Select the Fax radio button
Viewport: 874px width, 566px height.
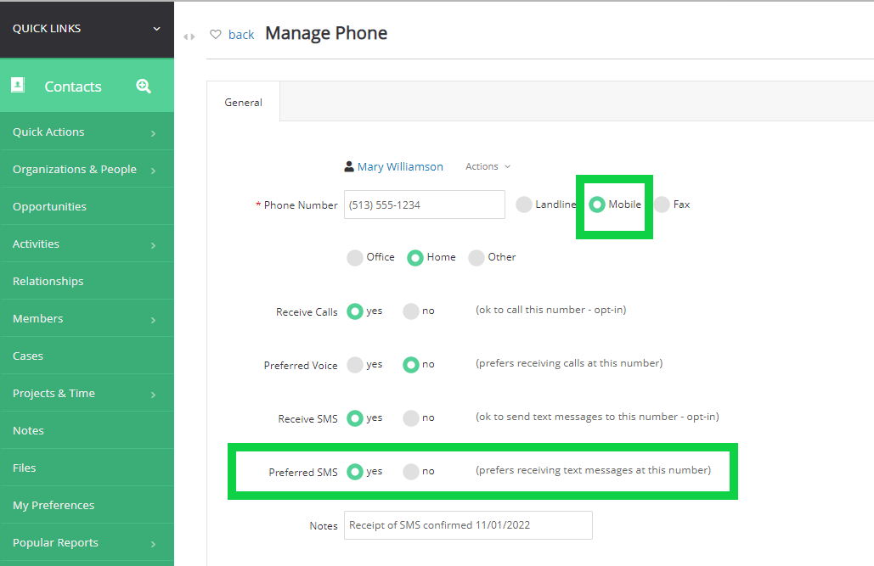662,205
